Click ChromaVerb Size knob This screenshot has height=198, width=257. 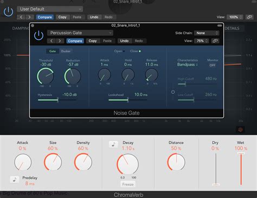[53, 162]
